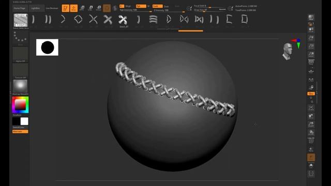Click the Zoom3D icon in right shelf
Viewport: 331px width, 186px height.
pyautogui.click(x=311, y=125)
